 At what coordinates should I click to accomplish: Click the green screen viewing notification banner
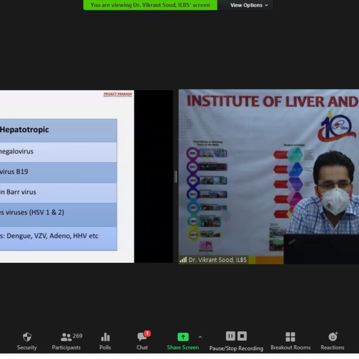click(150, 5)
